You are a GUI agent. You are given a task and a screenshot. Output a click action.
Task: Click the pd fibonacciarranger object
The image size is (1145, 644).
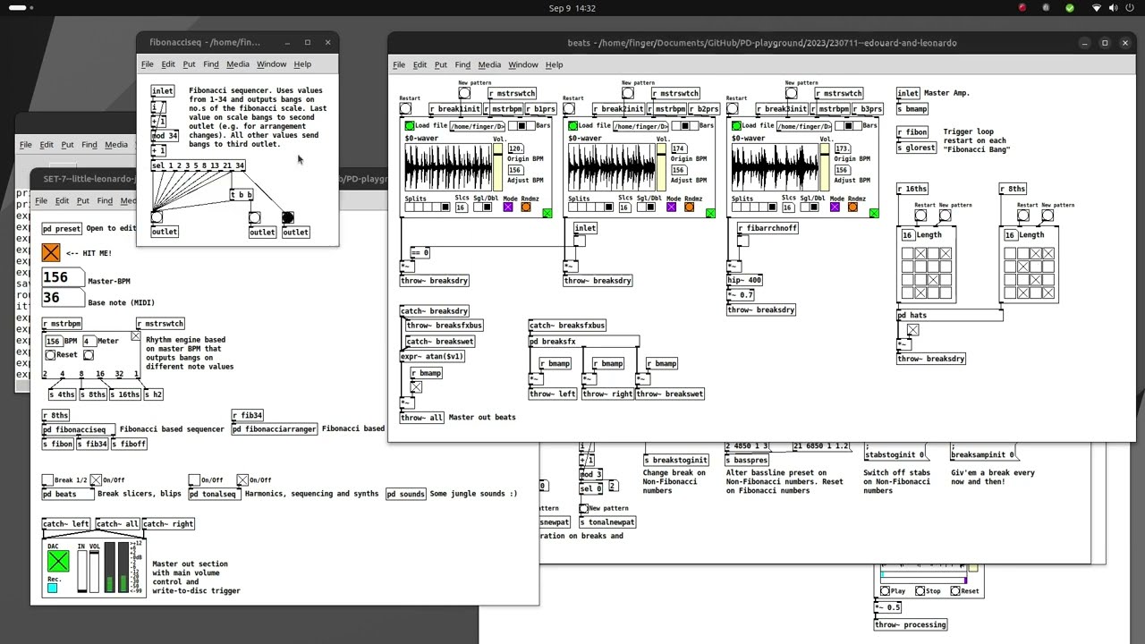274,429
